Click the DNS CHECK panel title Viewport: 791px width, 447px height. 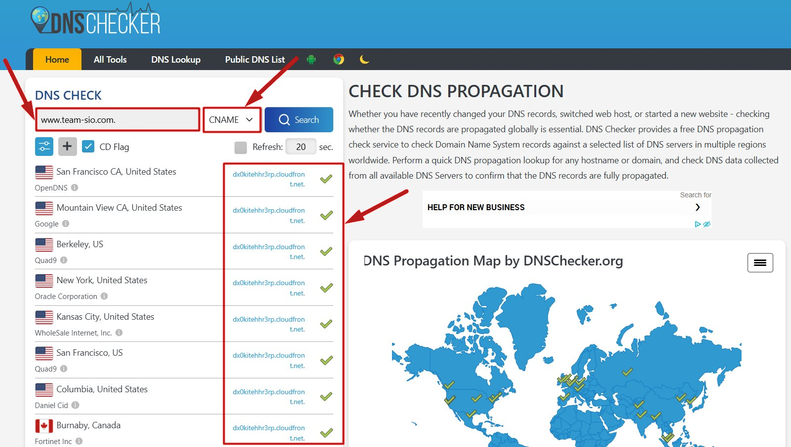point(69,95)
